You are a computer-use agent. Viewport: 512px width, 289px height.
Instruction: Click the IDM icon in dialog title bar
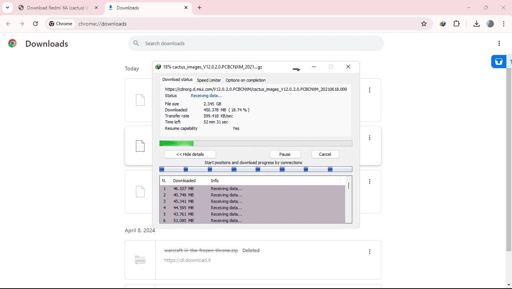click(158, 67)
